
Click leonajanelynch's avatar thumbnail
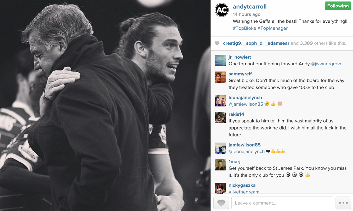(220, 101)
